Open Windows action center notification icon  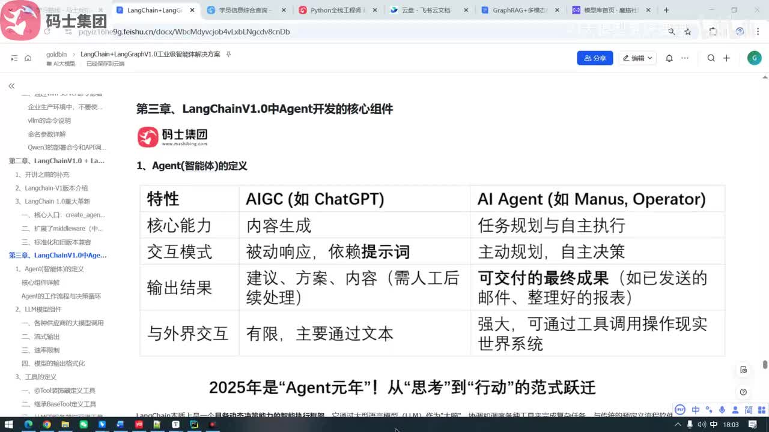(752, 424)
